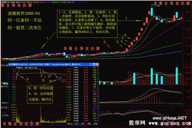Screen dimensions: 192x128
Task: Select the 15:00 tick with volume 416
Action: (x=86, y=113)
